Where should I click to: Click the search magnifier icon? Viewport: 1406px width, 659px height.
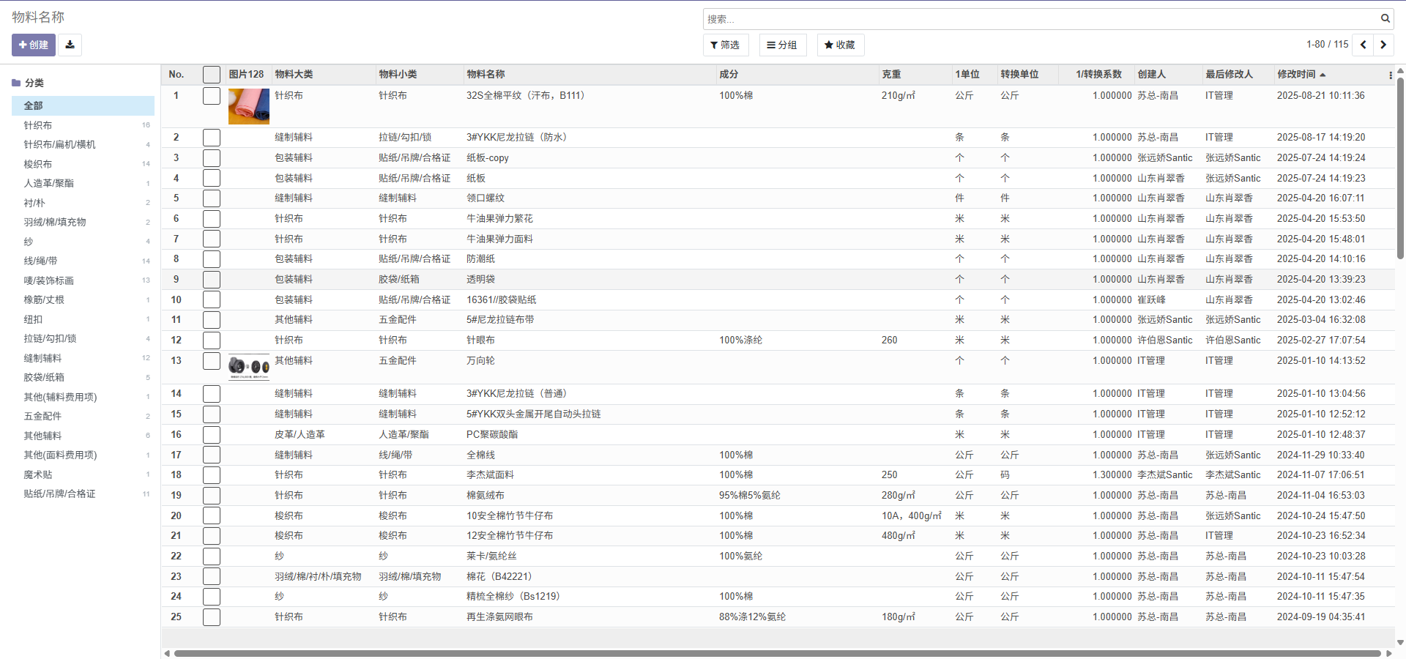pos(1385,19)
